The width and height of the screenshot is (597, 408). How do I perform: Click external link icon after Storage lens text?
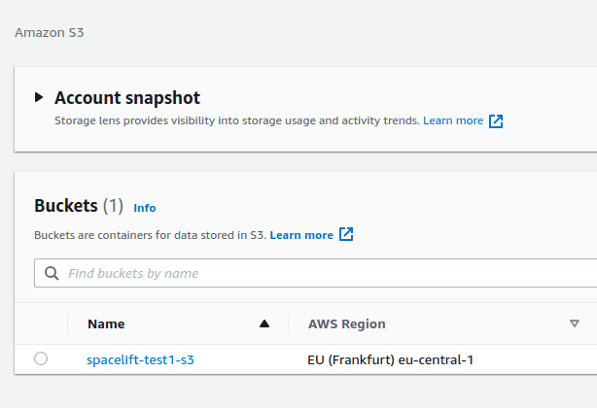pyautogui.click(x=496, y=121)
